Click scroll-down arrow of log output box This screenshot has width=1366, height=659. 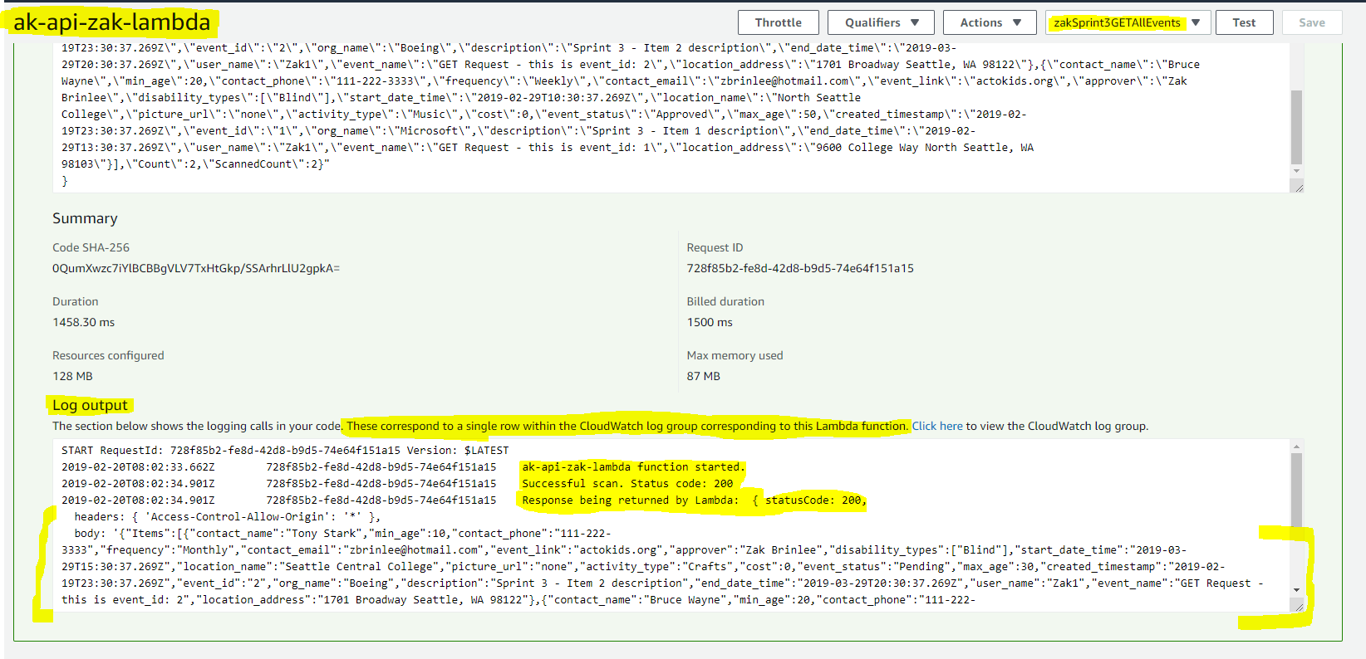[x=1296, y=590]
